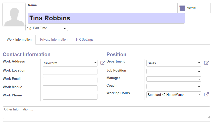Open external link for Working Hours
213x124 pixels.
pyautogui.click(x=206, y=94)
